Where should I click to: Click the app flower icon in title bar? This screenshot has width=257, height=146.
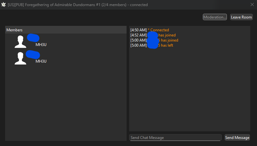(4, 4)
